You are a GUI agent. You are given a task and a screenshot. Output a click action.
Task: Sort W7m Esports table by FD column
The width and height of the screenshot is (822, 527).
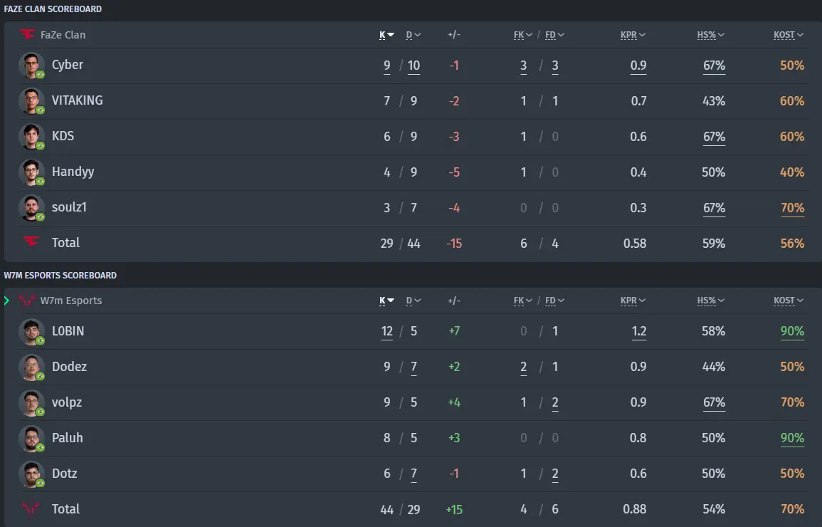coord(554,301)
